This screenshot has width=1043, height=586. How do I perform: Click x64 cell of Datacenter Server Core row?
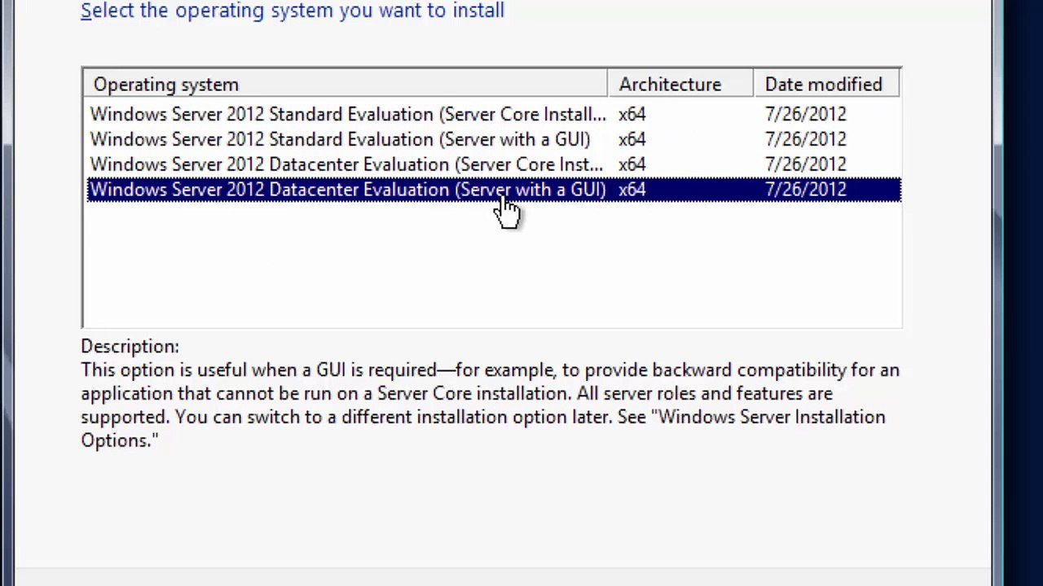coord(632,165)
